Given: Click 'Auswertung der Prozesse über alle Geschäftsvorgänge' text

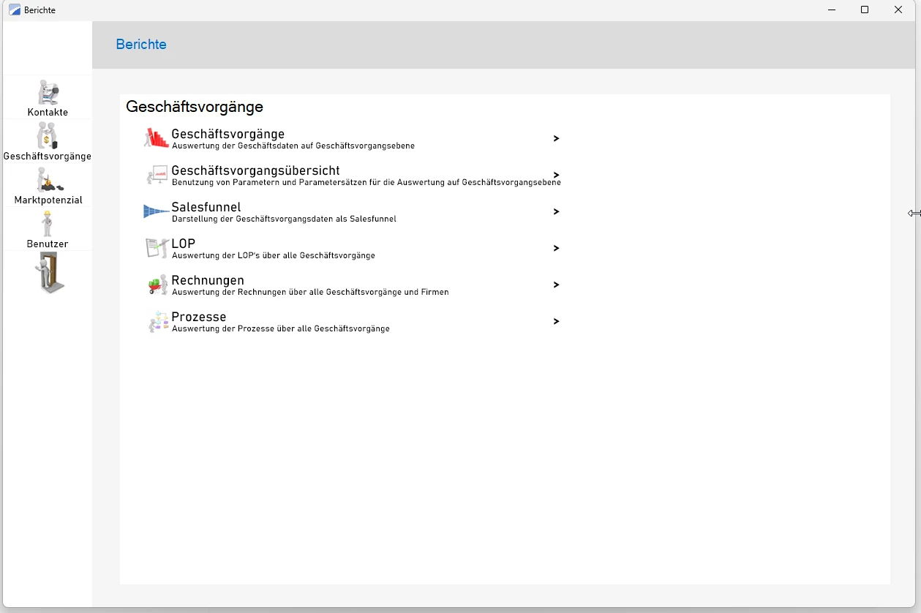Looking at the screenshot, I should tap(281, 329).
